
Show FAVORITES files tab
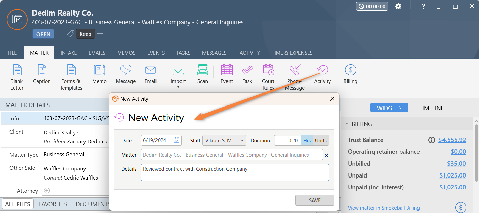click(53, 204)
